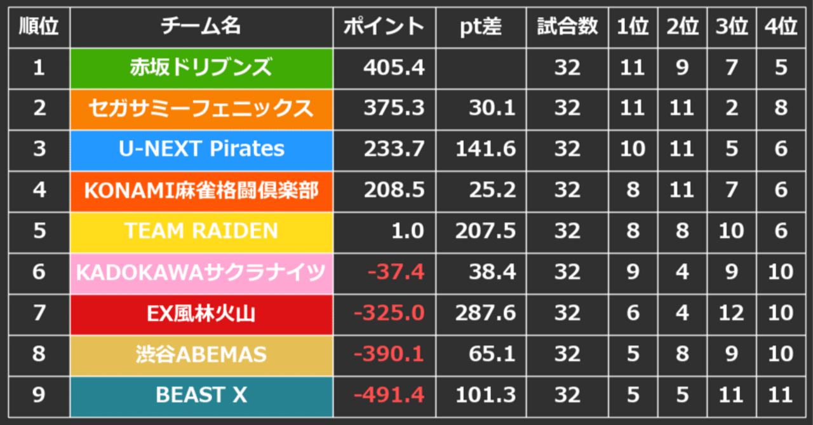813x425 pixels.
Task: Select the pt差 column header
Action: click(481, 27)
